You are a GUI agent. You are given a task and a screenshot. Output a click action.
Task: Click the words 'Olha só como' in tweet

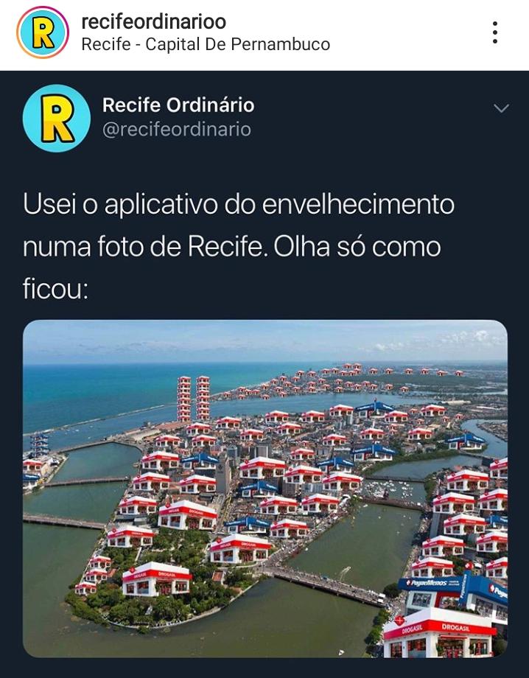[357, 246]
